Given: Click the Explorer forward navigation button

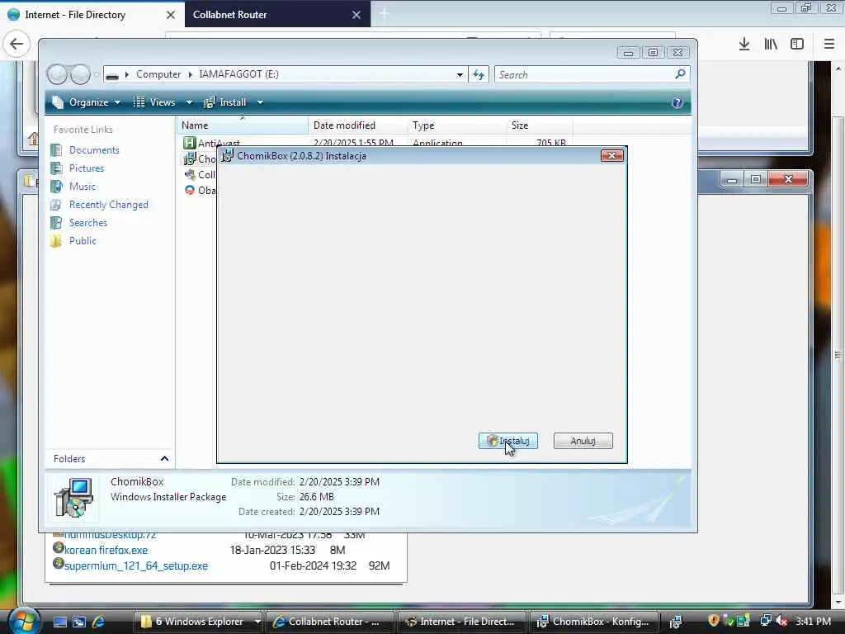Looking at the screenshot, I should click(80, 74).
